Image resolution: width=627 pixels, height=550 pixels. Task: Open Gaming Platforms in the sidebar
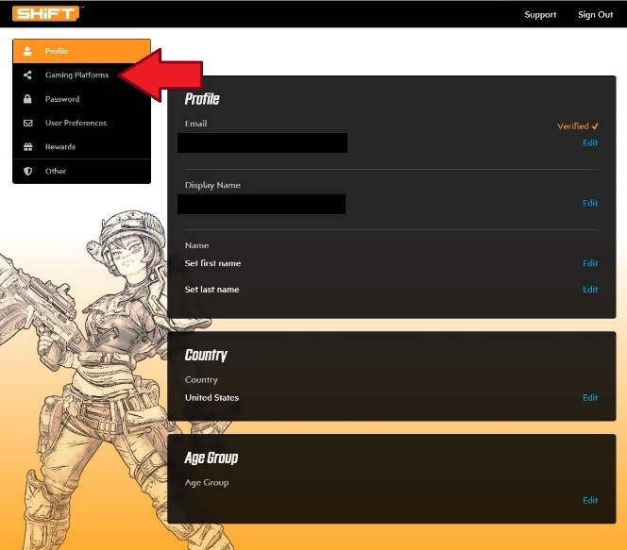tap(81, 75)
